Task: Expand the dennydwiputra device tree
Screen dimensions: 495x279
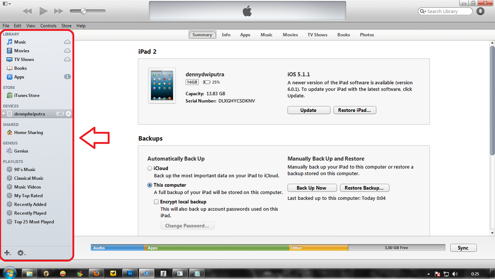Action: tap(4, 114)
